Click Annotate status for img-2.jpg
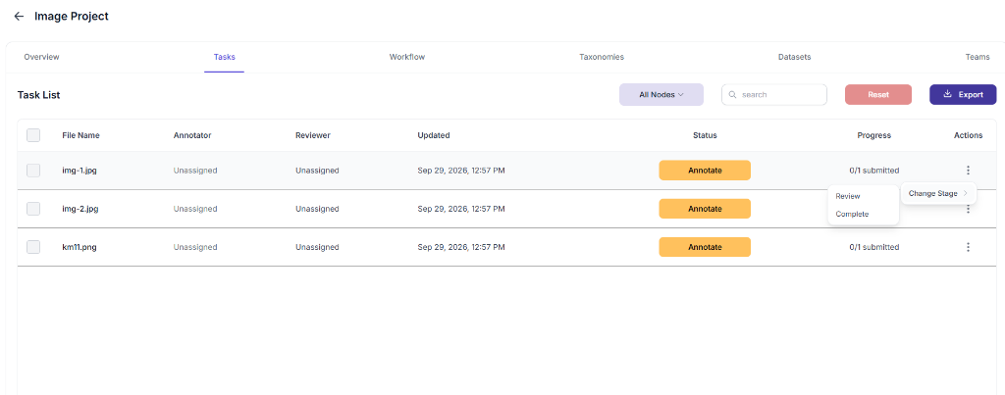 coord(705,209)
